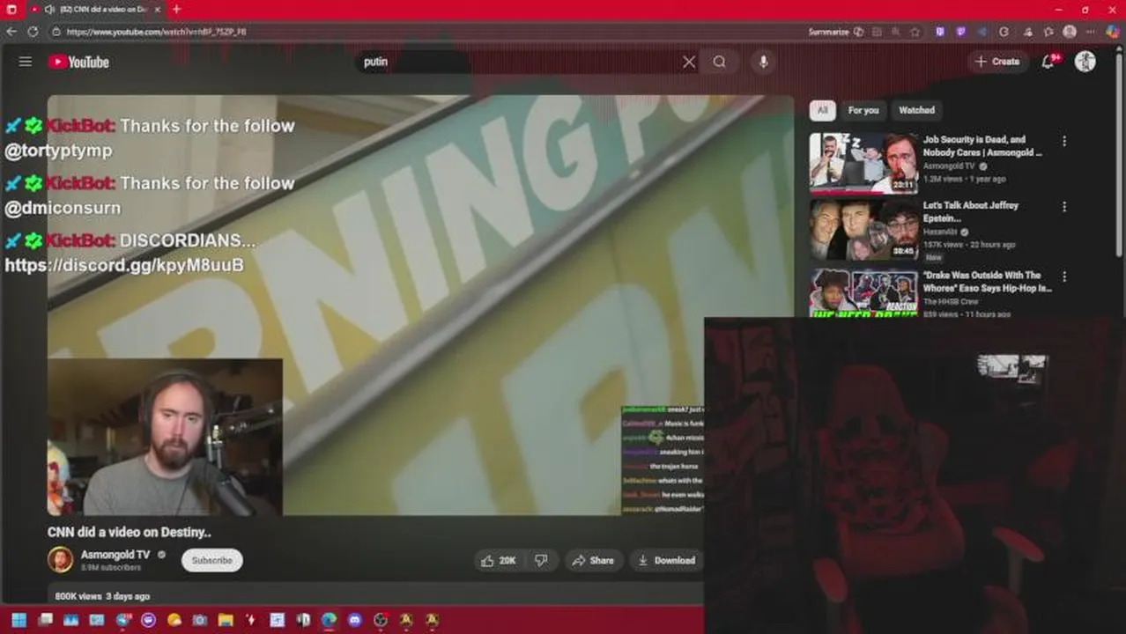
Task: Open the tab actions menu icon
Action: tap(11, 9)
